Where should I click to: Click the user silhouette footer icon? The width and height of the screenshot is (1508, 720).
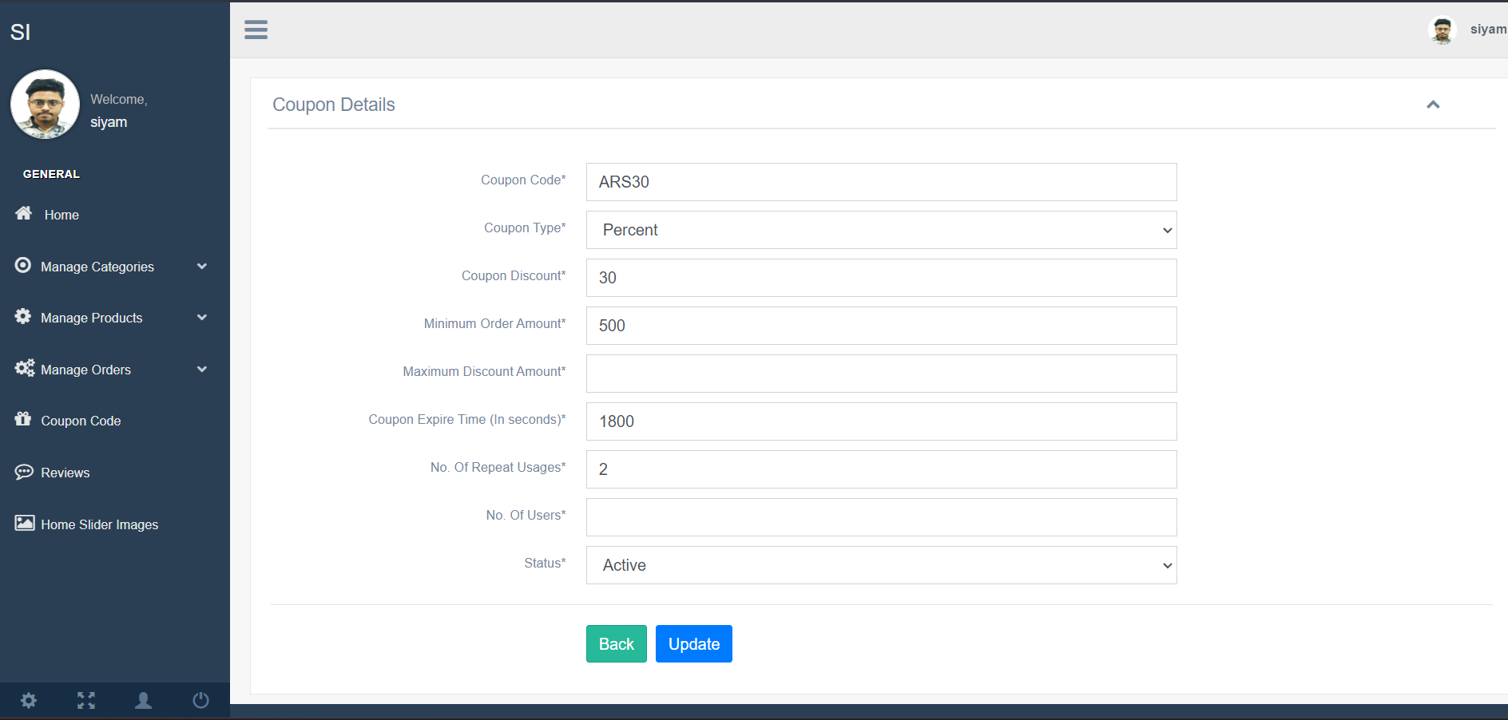(x=144, y=701)
